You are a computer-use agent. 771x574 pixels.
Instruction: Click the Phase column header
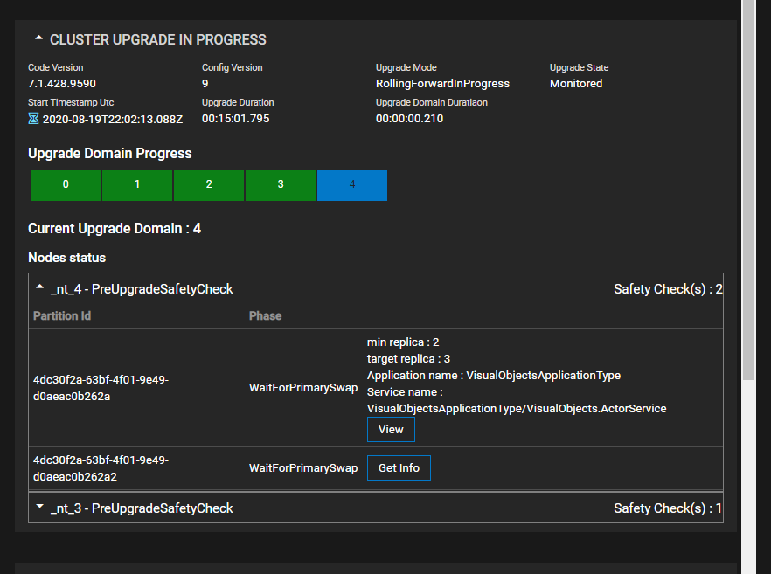point(265,315)
